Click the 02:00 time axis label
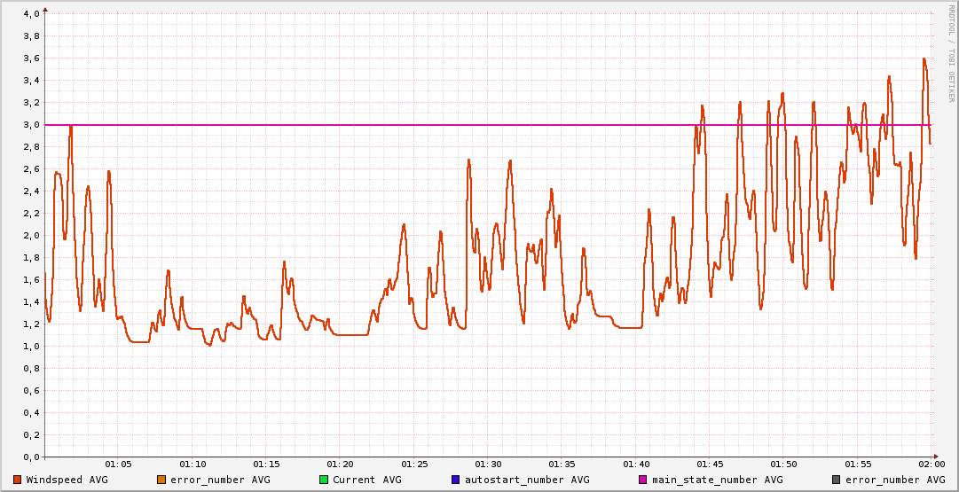This screenshot has height=492, width=959. click(931, 464)
